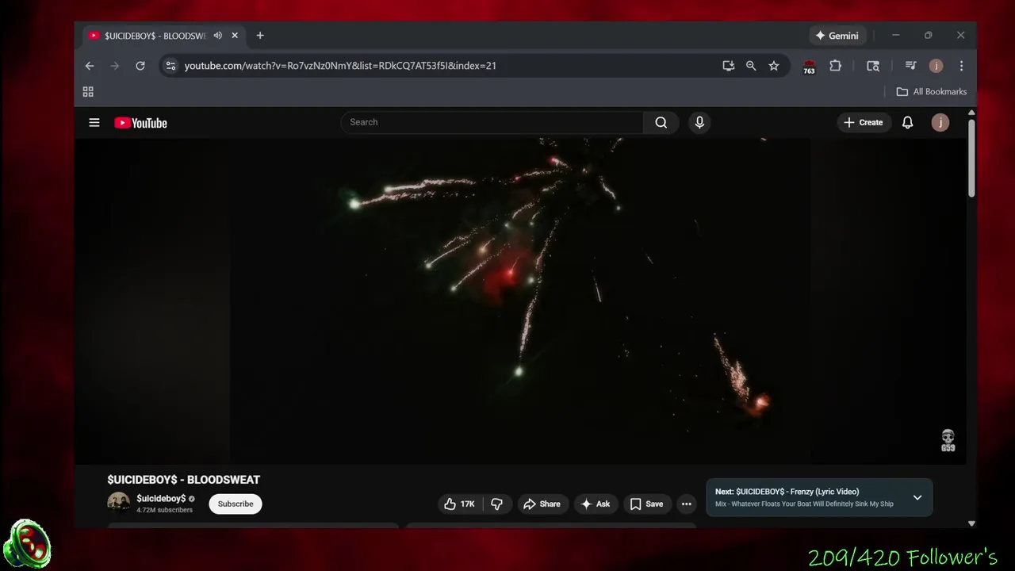The height and width of the screenshot is (571, 1015).
Task: Open YouTube account avatar
Action: pyautogui.click(x=940, y=122)
